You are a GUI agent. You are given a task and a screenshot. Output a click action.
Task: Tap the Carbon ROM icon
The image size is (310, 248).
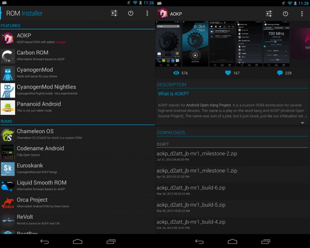coord(8,56)
